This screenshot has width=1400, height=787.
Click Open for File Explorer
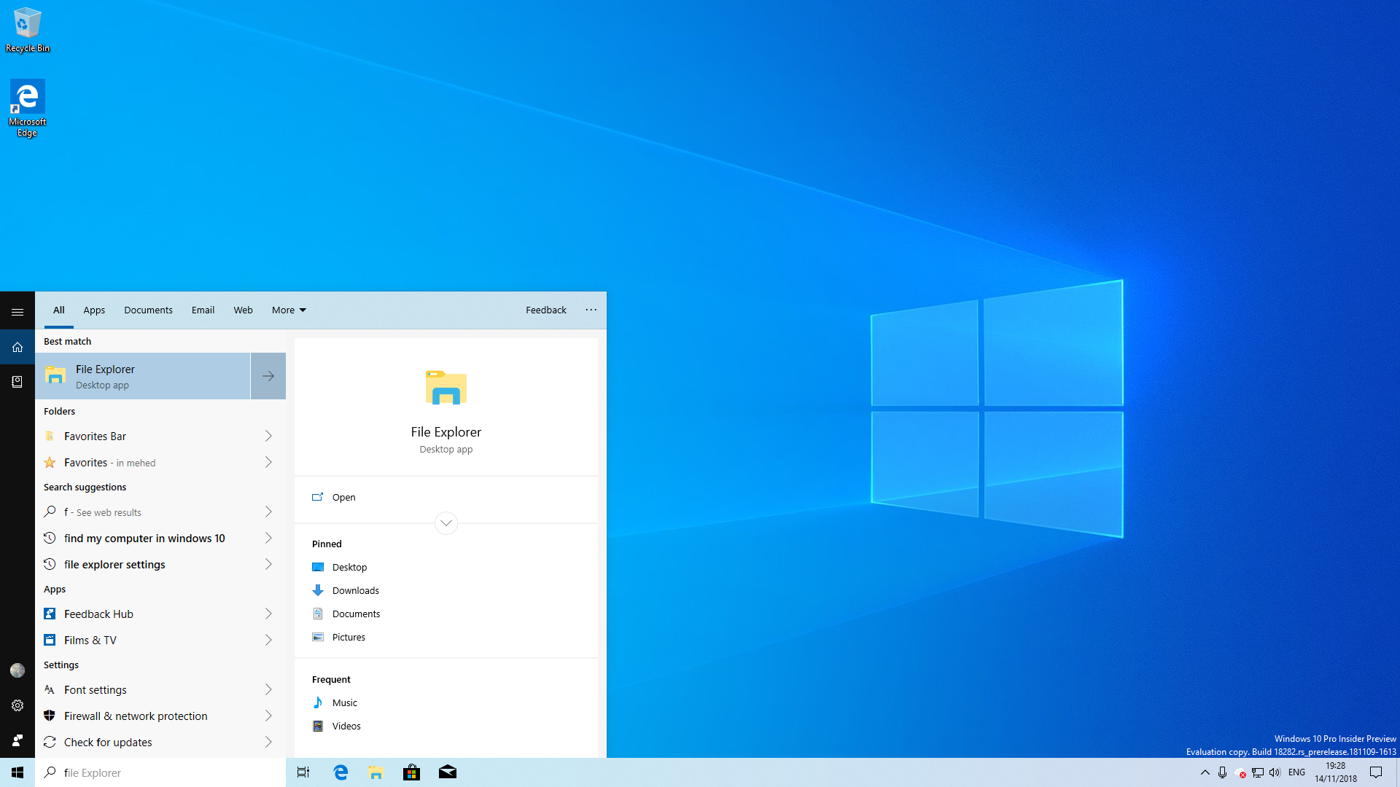[x=343, y=497]
